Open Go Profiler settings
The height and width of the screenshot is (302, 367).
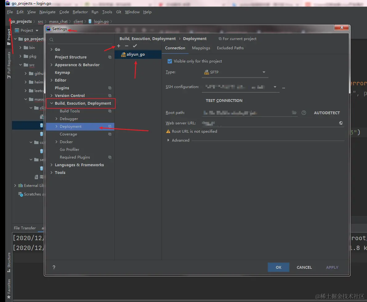pyautogui.click(x=69, y=150)
